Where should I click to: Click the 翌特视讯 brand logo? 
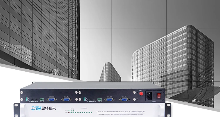(x=43, y=108)
